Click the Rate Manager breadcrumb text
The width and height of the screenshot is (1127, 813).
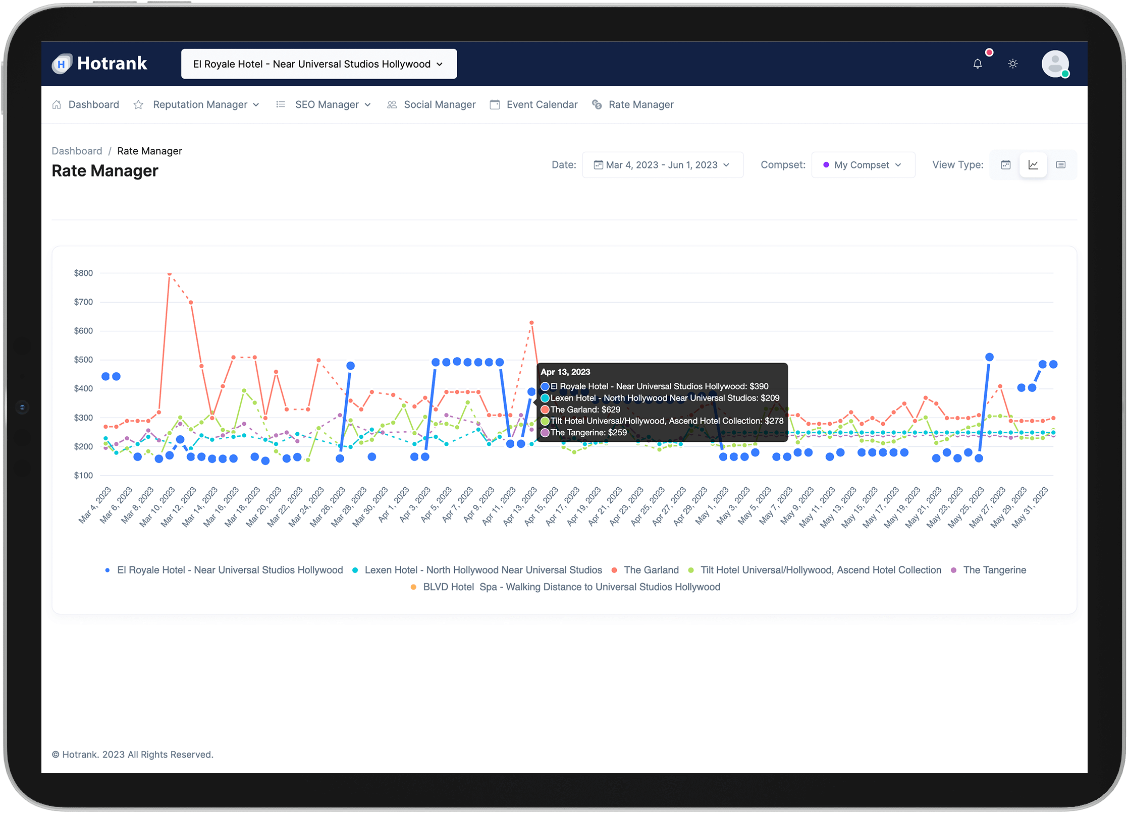tap(149, 151)
